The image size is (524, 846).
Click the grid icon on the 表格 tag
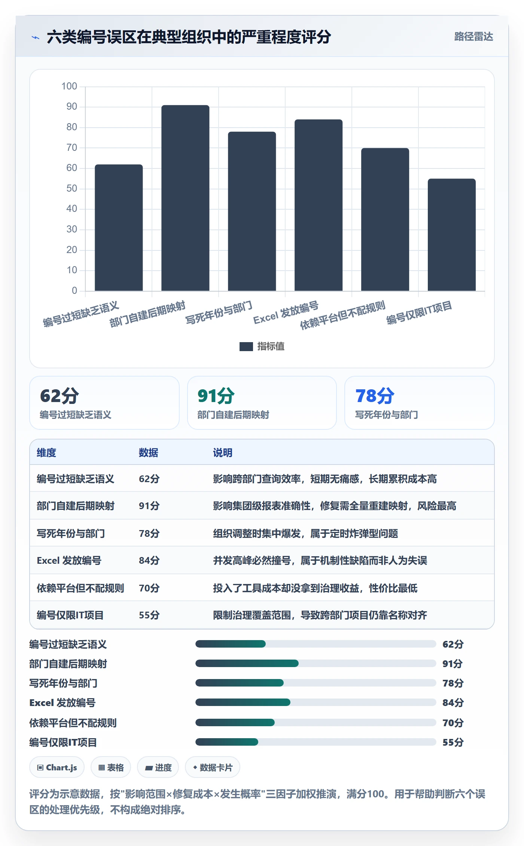(x=101, y=768)
